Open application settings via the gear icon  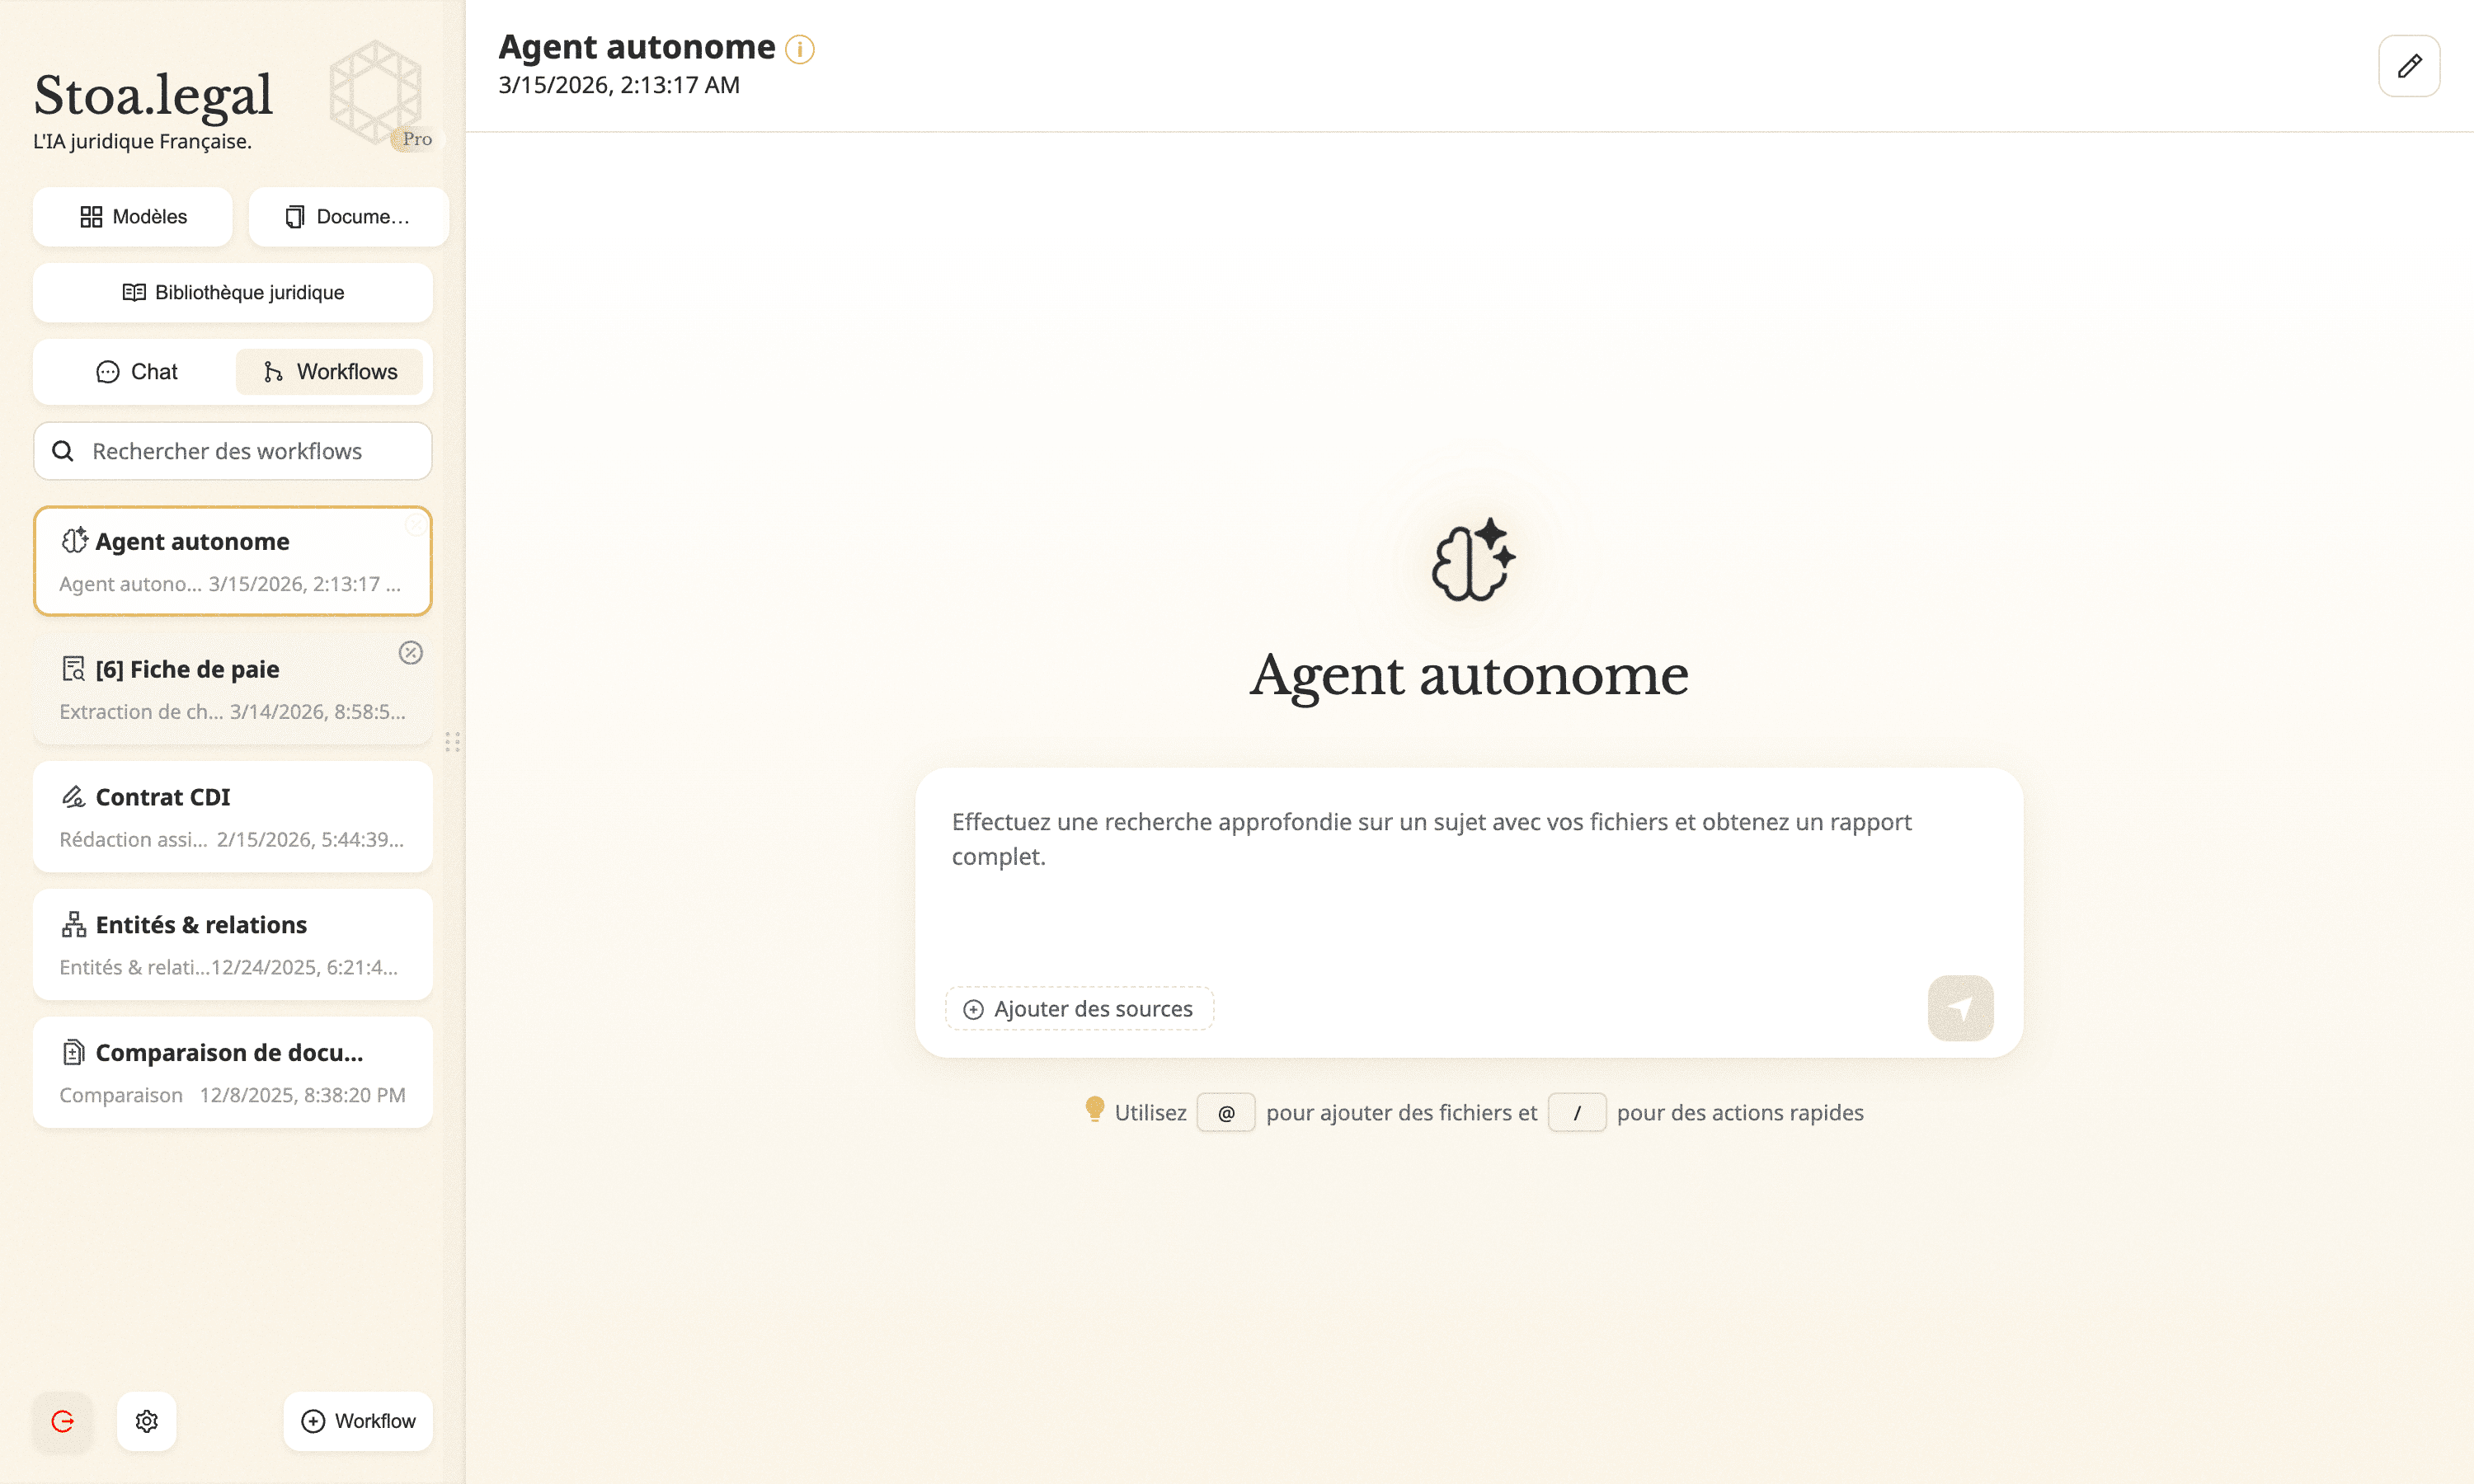(146, 1421)
